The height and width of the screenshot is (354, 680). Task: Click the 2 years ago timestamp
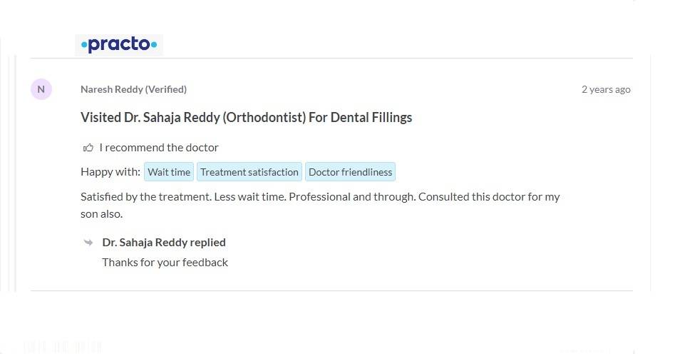point(606,89)
